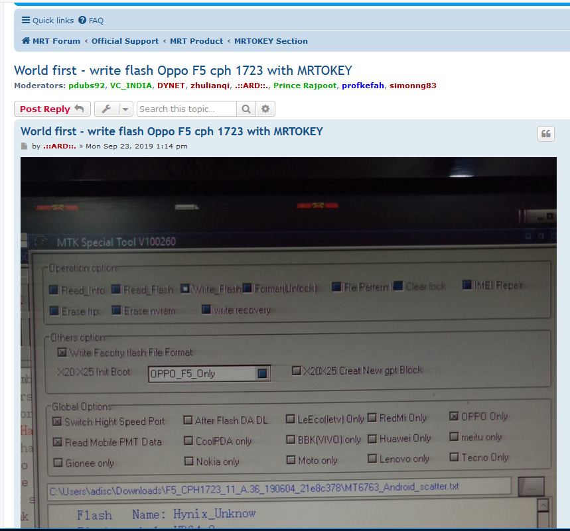The image size is (570, 531).
Task: Toggle OPPO Only checkbox
Action: 453,416
